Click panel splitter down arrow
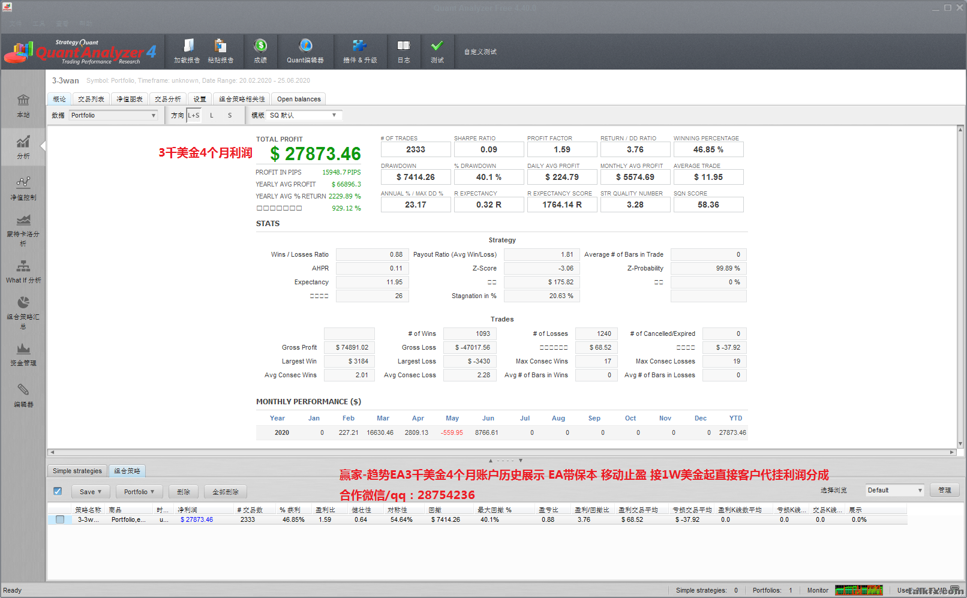This screenshot has width=967, height=598. click(x=521, y=461)
